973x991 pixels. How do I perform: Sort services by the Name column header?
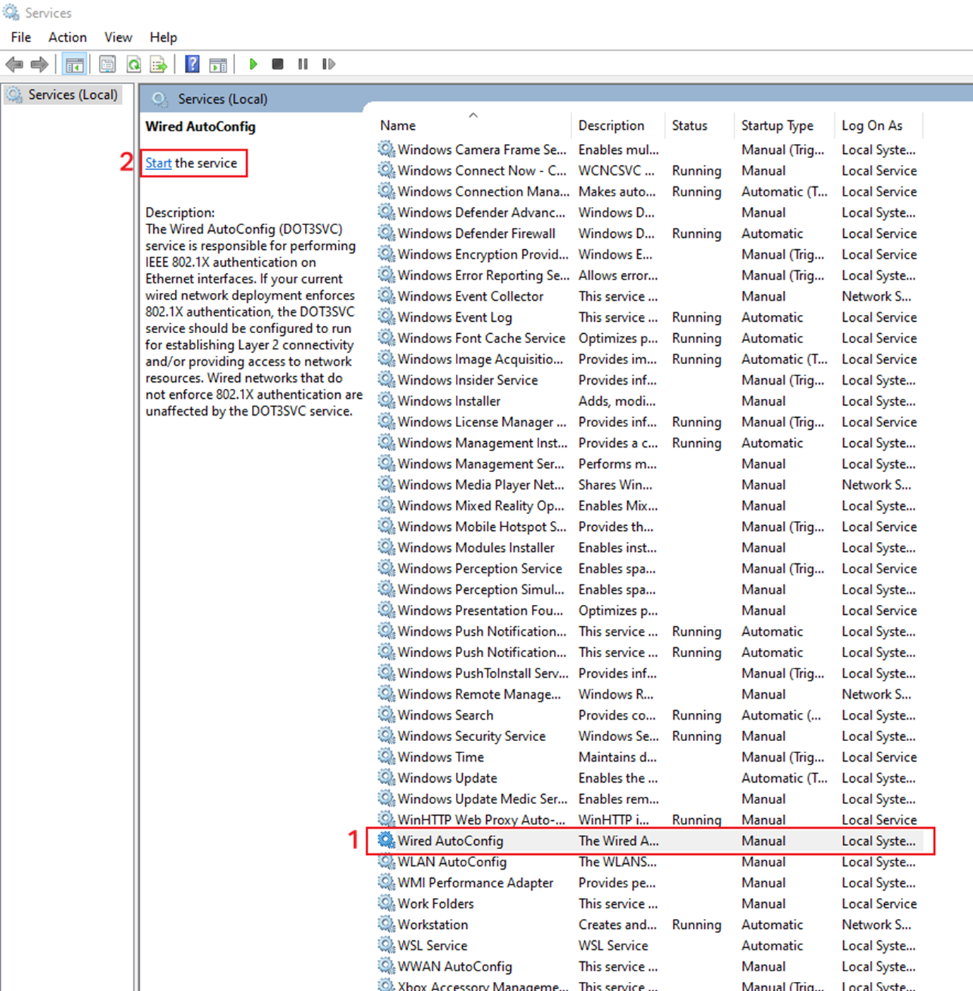(397, 125)
